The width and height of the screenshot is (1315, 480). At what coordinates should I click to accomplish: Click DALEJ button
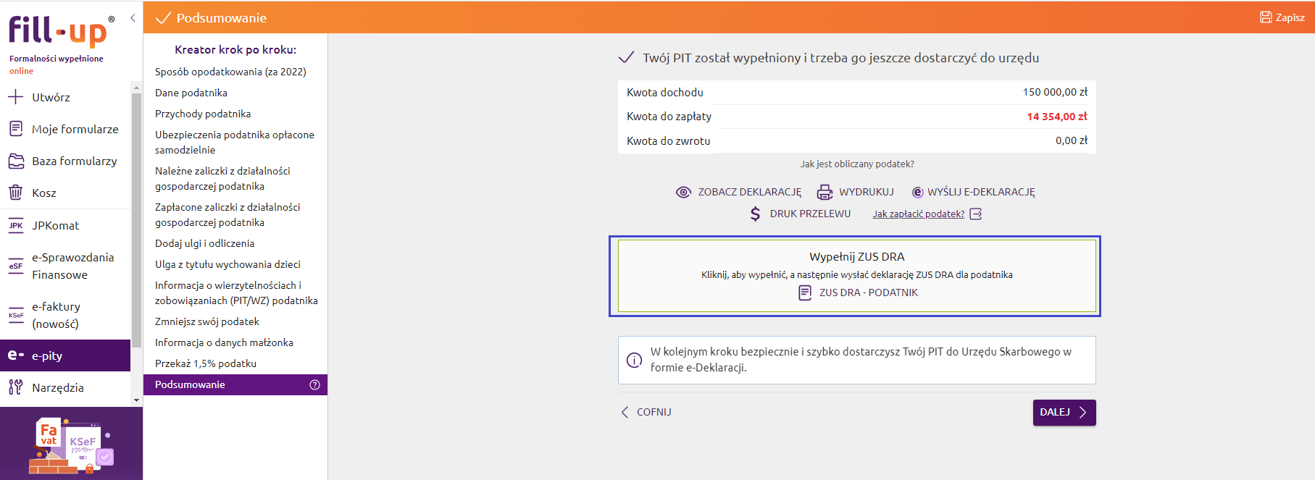tap(1064, 412)
